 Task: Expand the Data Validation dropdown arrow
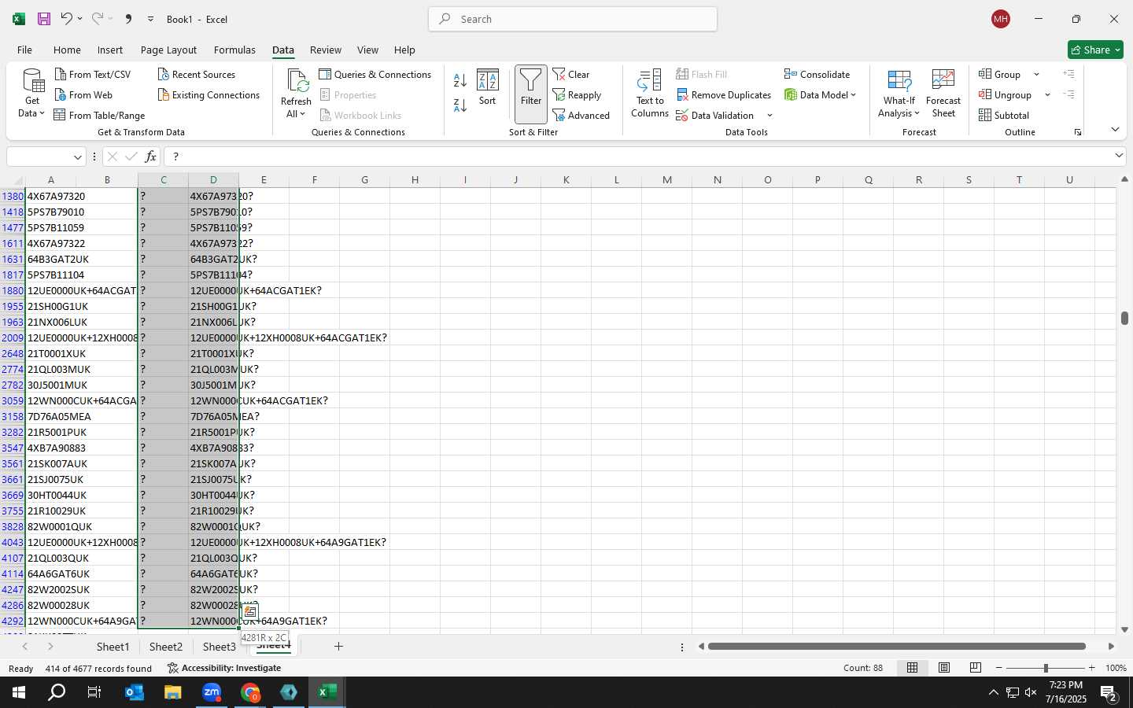pyautogui.click(x=769, y=116)
